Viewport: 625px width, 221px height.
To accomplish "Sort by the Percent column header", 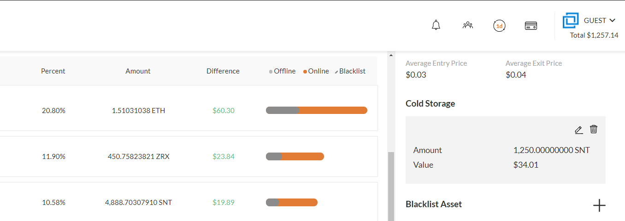I will coord(53,71).
